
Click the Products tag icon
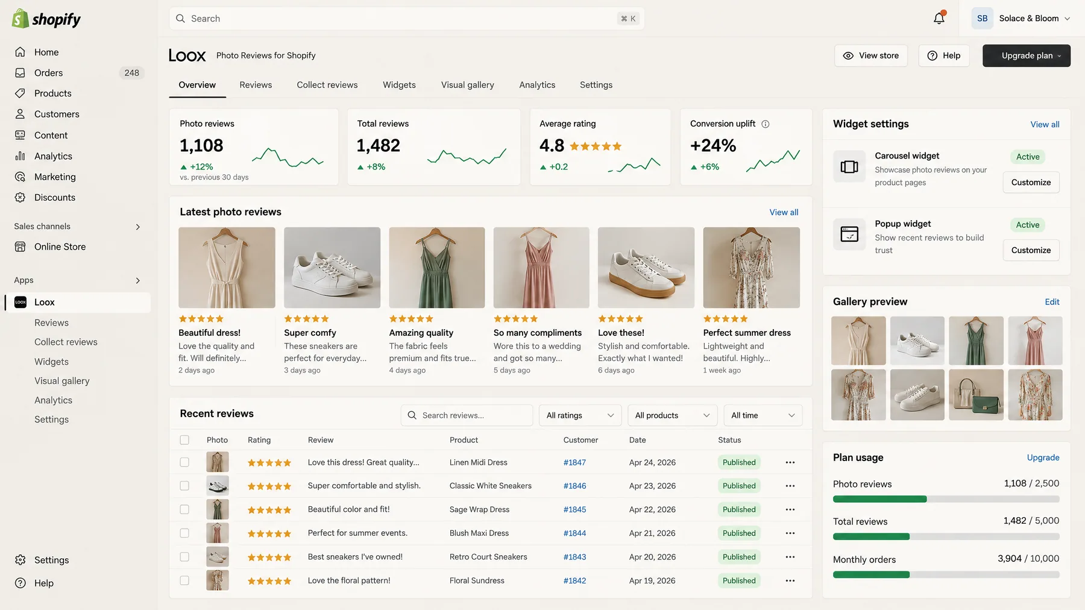tap(20, 93)
